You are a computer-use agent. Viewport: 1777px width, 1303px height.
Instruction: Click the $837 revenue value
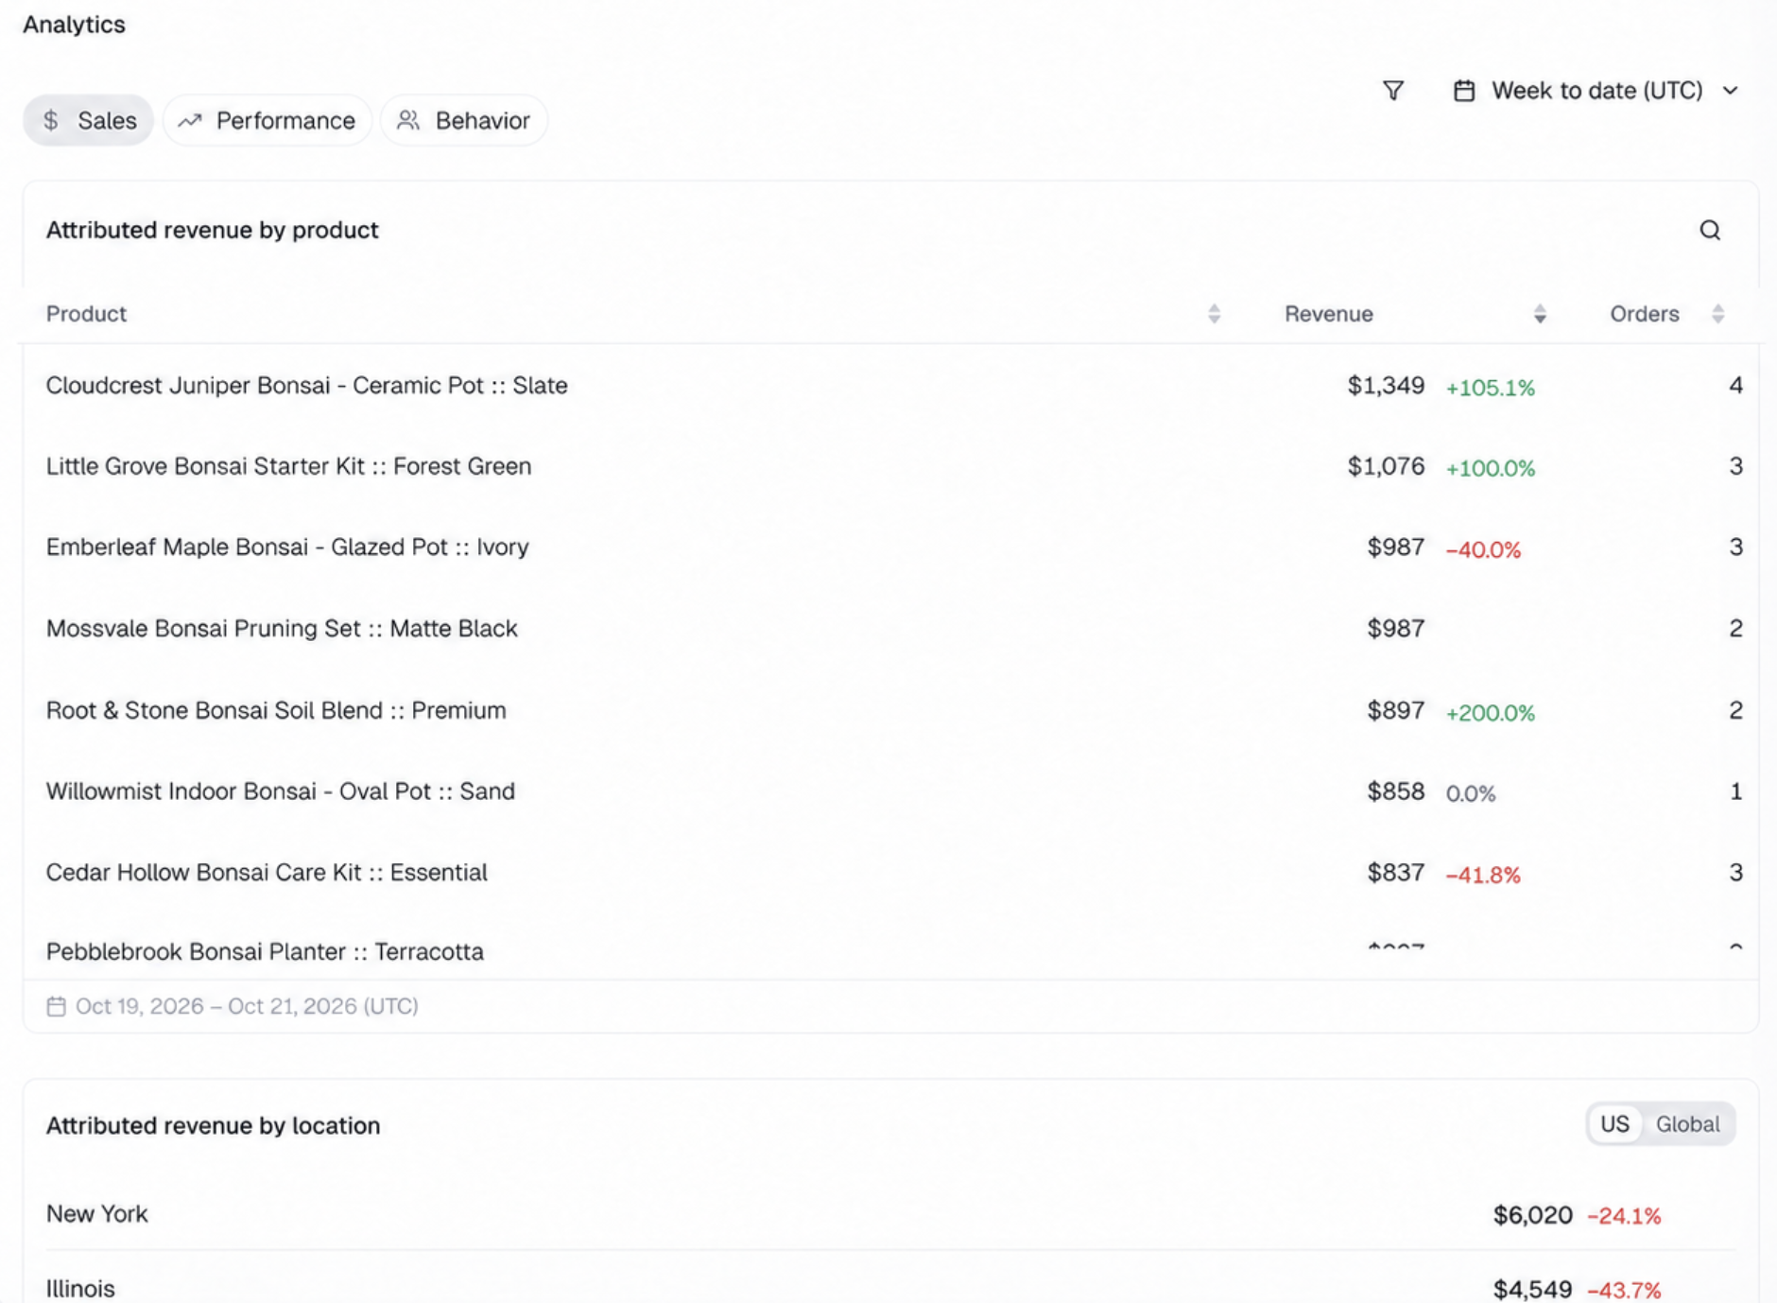point(1395,873)
